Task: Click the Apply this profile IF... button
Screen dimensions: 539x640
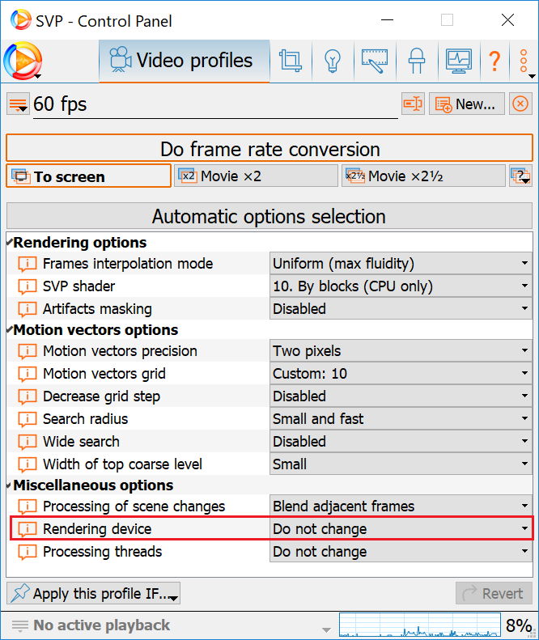Action: coord(93,593)
